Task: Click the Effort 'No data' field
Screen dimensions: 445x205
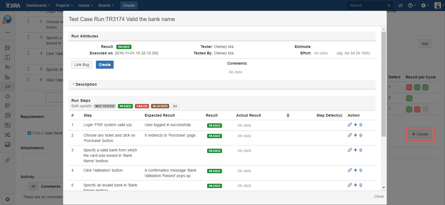Action: [x=321, y=53]
